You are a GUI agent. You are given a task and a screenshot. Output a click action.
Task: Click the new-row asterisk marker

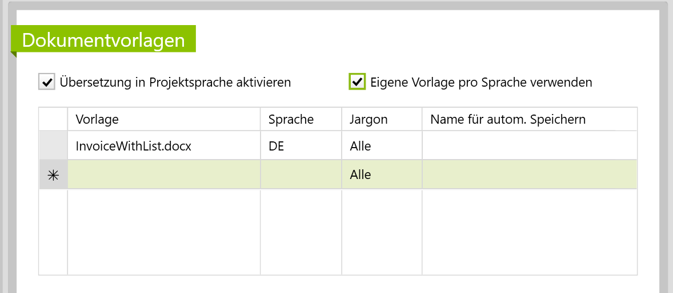[53, 175]
